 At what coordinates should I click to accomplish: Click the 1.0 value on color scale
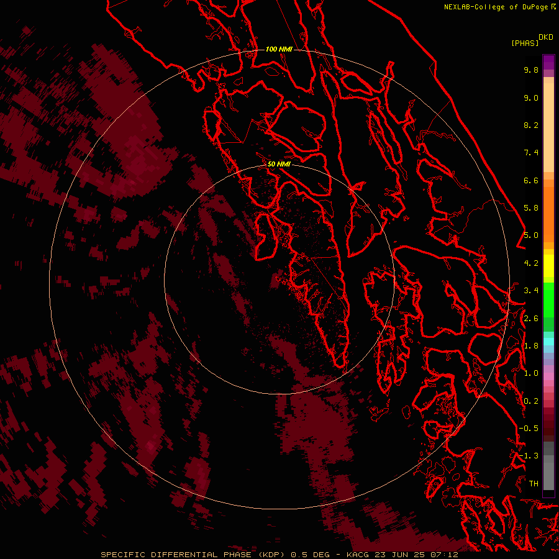[531, 373]
